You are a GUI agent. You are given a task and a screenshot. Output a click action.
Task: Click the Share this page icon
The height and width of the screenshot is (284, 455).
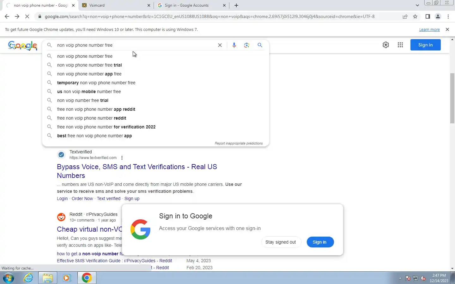pyautogui.click(x=405, y=16)
